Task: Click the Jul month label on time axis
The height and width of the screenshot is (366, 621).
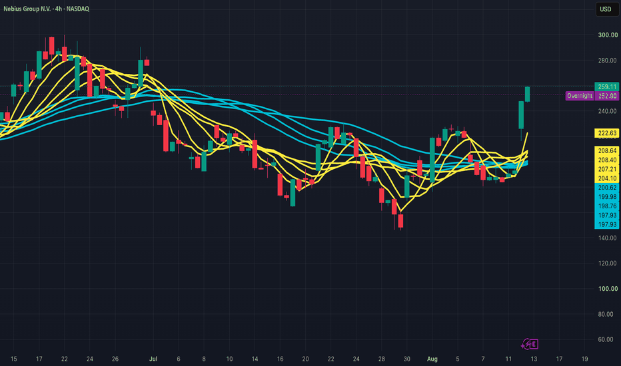Action: pyautogui.click(x=153, y=359)
